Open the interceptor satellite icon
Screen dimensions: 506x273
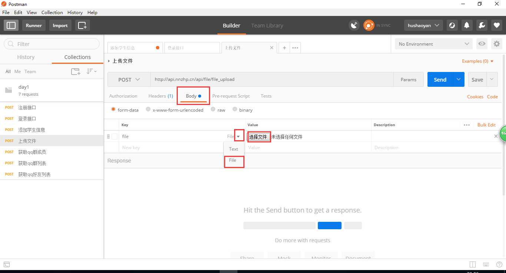[354, 25]
